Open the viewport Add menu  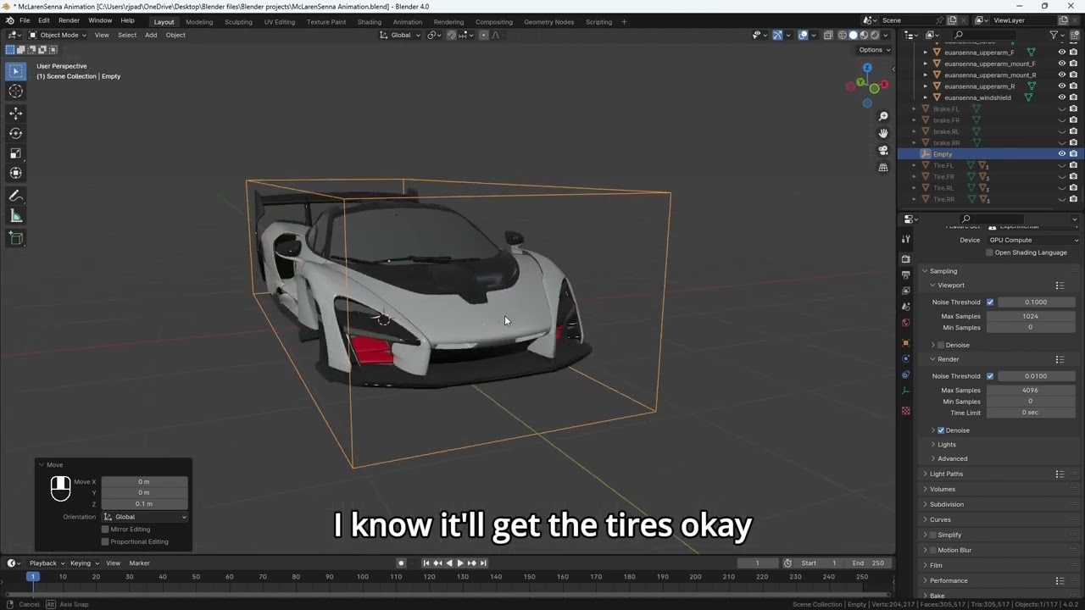pyautogui.click(x=151, y=35)
